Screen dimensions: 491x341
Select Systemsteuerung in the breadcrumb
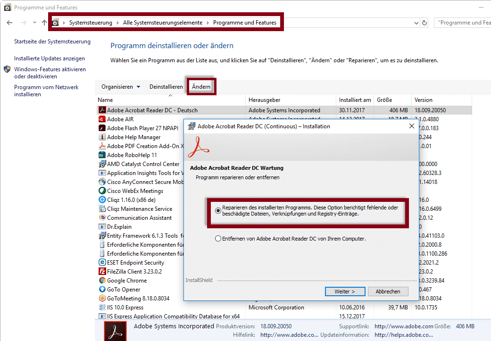(91, 23)
